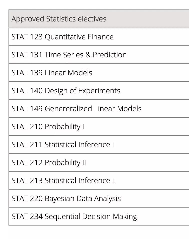Viewport: 189px width, 239px height.
Task: Click the number 213 course code
Action: [36, 180]
